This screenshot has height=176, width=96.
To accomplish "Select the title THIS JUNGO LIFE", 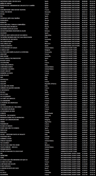I will coord(6,44).
